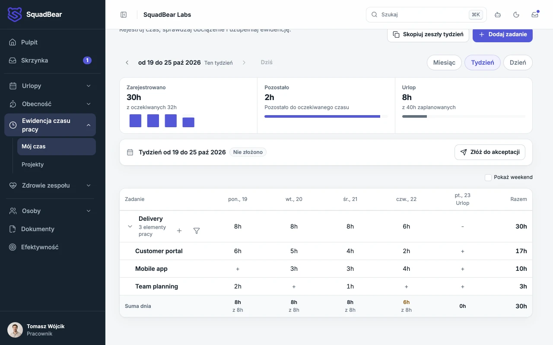Select Projekty submenu item
The width and height of the screenshot is (553, 345).
[57, 164]
